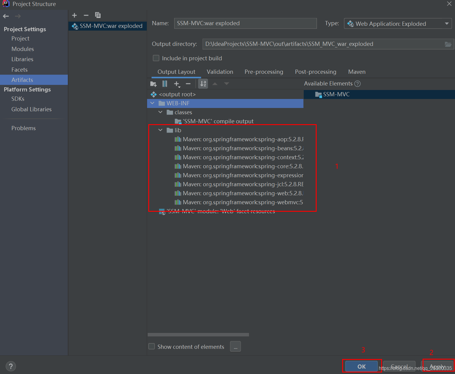Click the IntelliJ icon in title bar
This screenshot has height=374, width=455.
pos(6,4)
